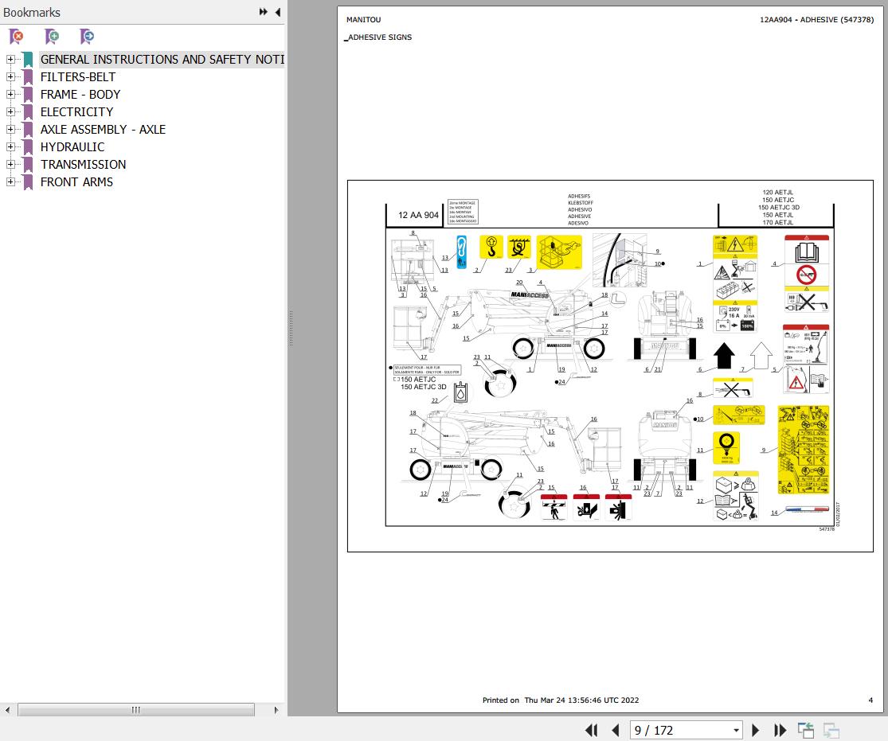Open the page number dropdown arrow
The image size is (888, 741).
point(736,730)
